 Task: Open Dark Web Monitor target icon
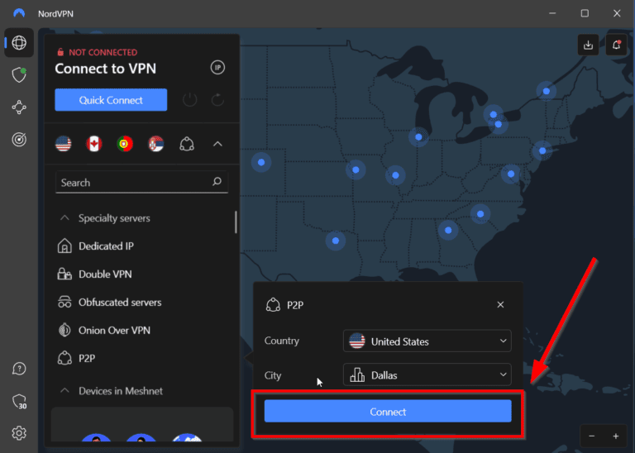[x=19, y=140]
